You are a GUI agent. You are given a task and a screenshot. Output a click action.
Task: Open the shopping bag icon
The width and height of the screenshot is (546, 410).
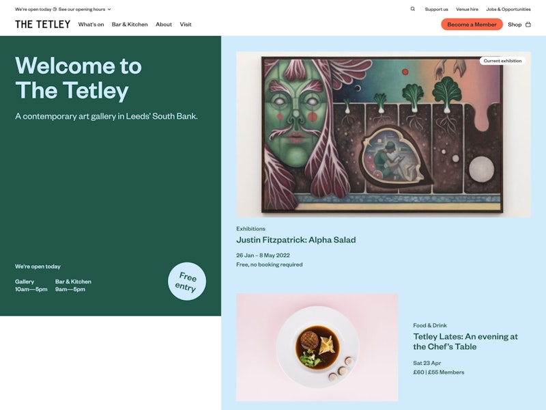pyautogui.click(x=528, y=25)
